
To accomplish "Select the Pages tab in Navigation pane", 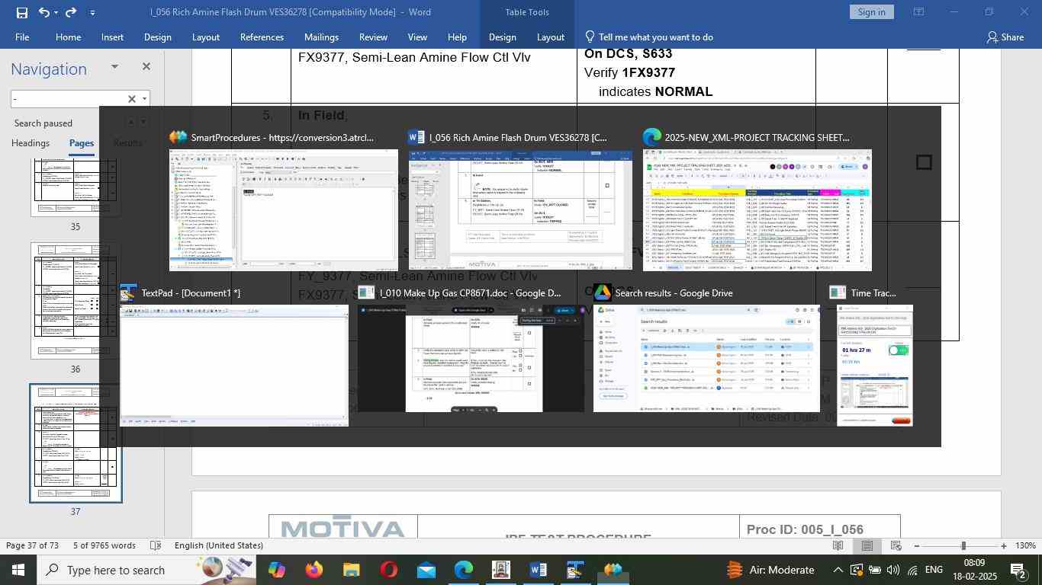I will (82, 143).
